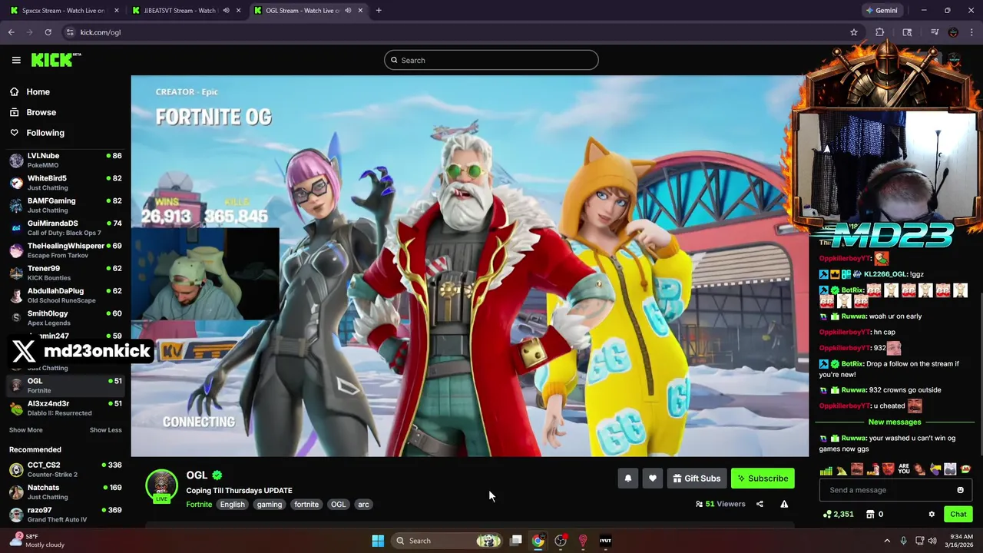Reload the page
The height and width of the screenshot is (553, 983).
(x=48, y=32)
